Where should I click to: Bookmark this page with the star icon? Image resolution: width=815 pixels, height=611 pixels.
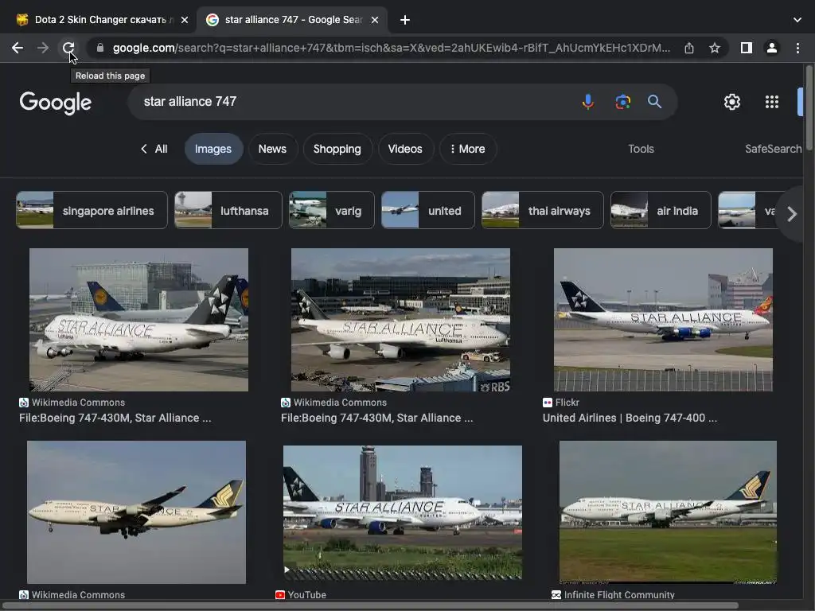pos(715,48)
